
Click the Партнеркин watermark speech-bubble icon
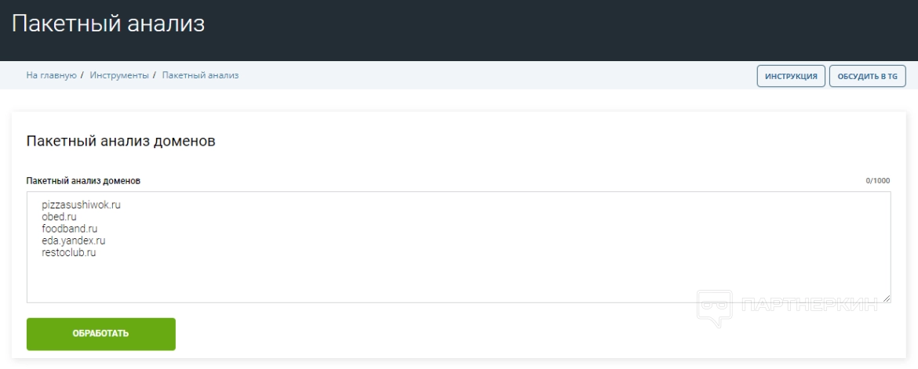click(715, 309)
